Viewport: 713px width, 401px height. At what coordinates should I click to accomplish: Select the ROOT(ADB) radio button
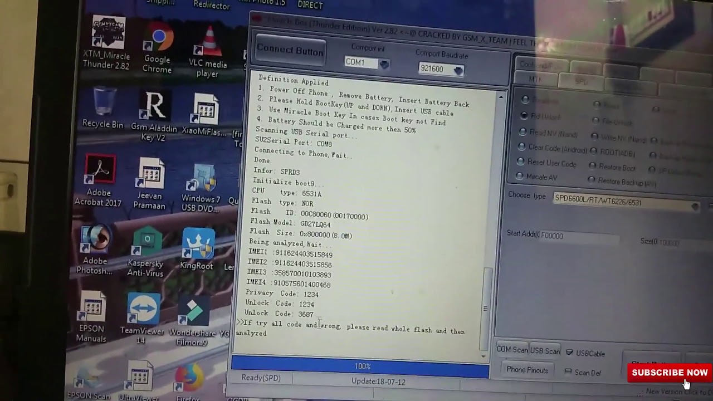coord(612,152)
